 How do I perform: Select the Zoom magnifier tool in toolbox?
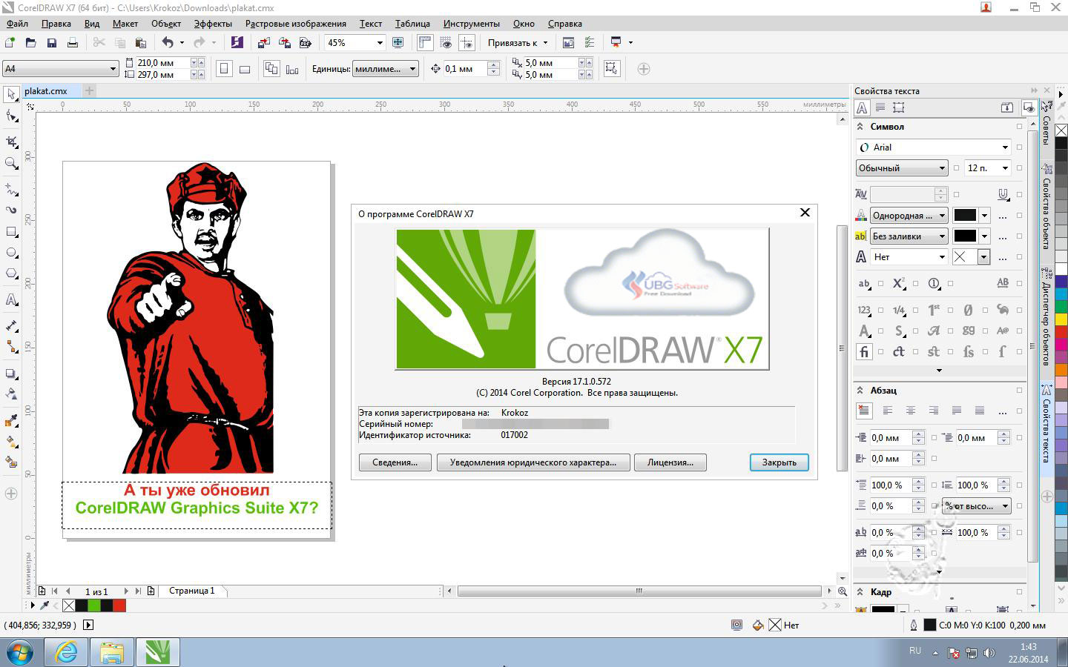[11, 164]
